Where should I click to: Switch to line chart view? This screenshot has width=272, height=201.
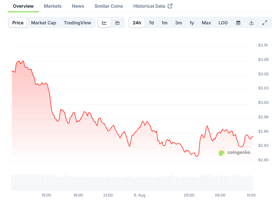104,23
